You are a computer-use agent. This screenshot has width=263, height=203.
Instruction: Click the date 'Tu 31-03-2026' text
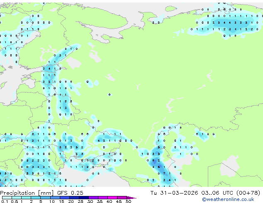click(174, 193)
